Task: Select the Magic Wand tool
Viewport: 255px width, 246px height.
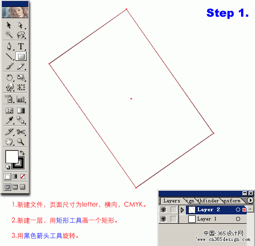Action: pos(9,34)
